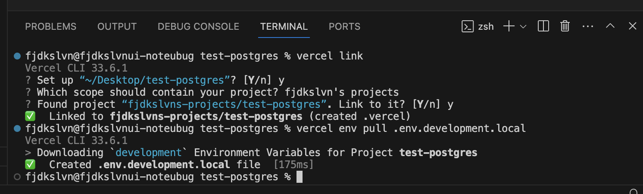Maximize panel with the upward chevron

tap(610, 26)
